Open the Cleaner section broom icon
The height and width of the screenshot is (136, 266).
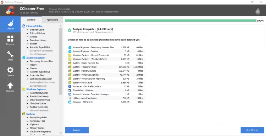point(10,23)
